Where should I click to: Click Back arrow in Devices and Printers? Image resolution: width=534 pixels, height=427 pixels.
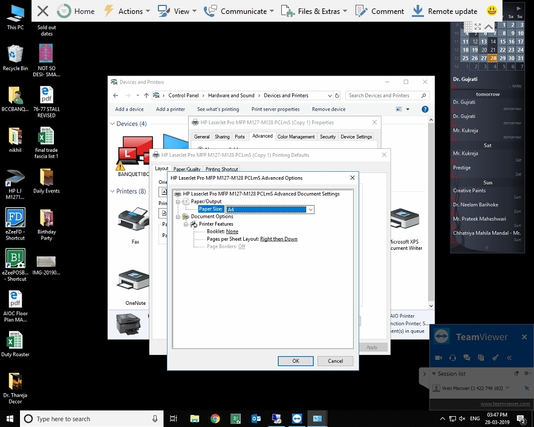pos(116,96)
